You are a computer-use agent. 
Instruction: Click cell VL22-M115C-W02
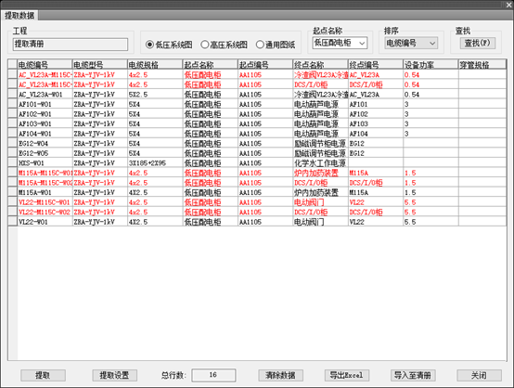pyautogui.click(x=45, y=213)
